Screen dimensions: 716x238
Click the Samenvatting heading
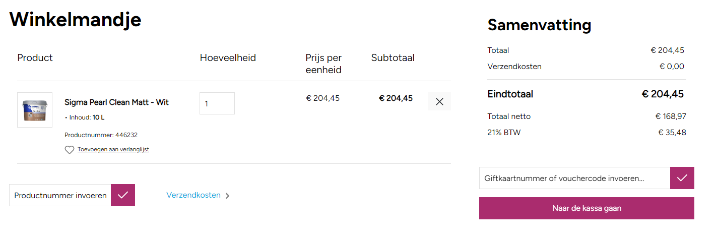[539, 25]
